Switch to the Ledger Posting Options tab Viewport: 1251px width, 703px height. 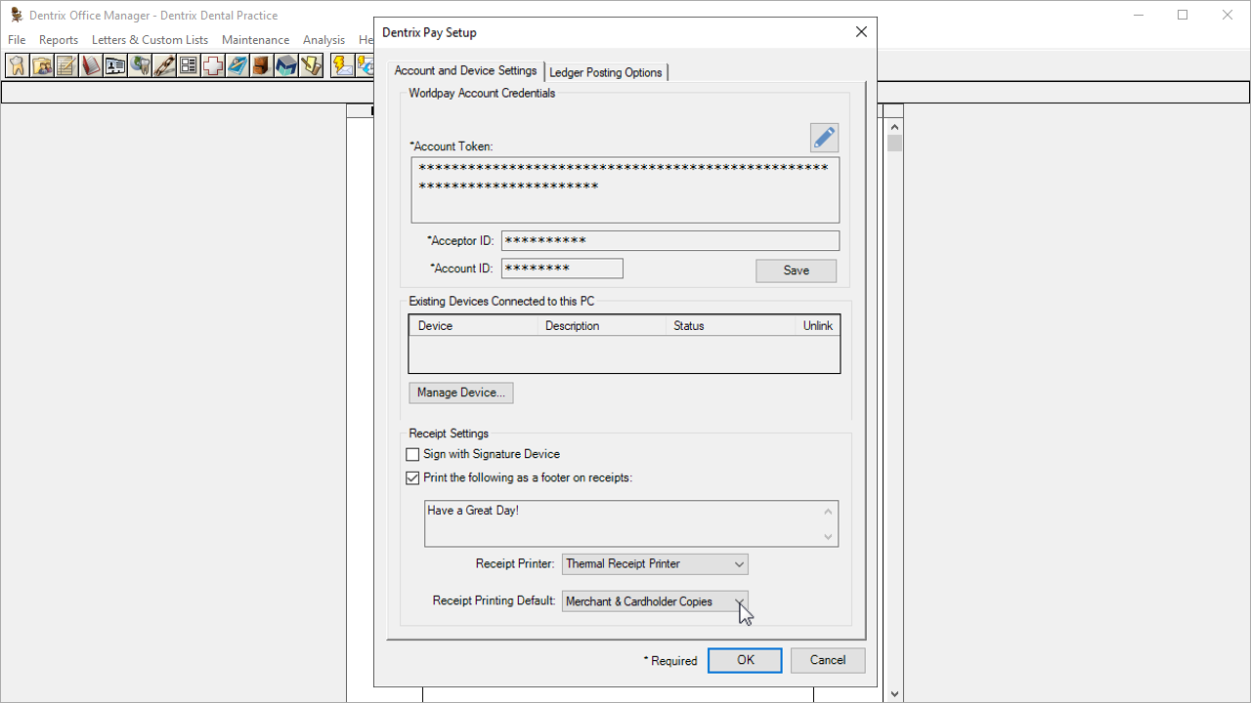[x=605, y=72]
